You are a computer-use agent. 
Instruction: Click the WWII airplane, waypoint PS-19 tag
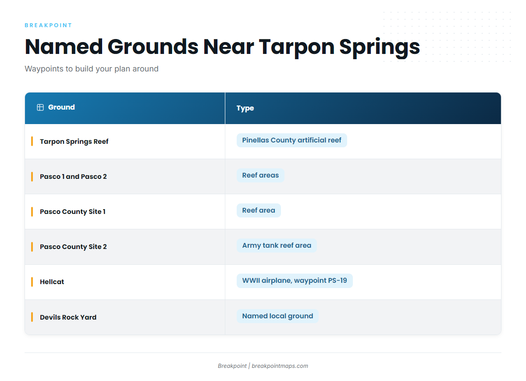(295, 281)
